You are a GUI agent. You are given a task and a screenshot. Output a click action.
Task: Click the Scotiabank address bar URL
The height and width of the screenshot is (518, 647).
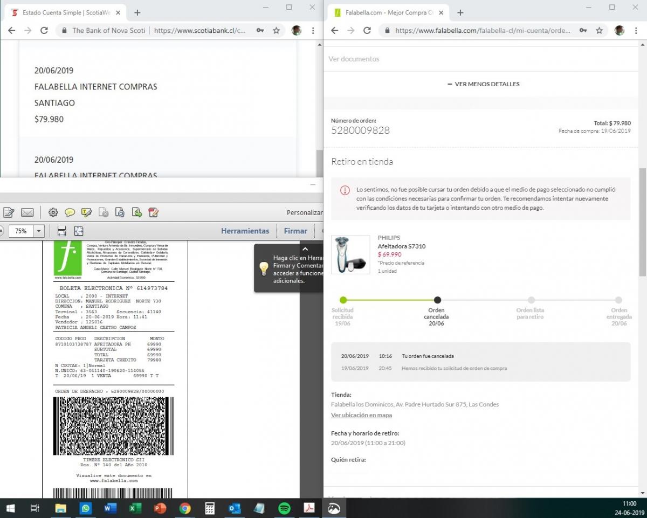click(199, 31)
